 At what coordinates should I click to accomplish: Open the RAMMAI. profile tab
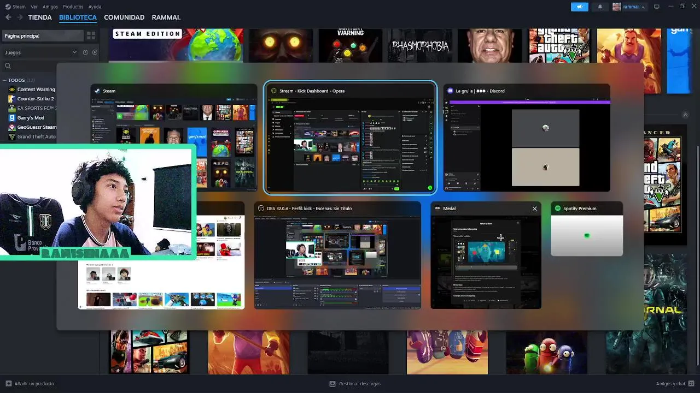pyautogui.click(x=166, y=17)
